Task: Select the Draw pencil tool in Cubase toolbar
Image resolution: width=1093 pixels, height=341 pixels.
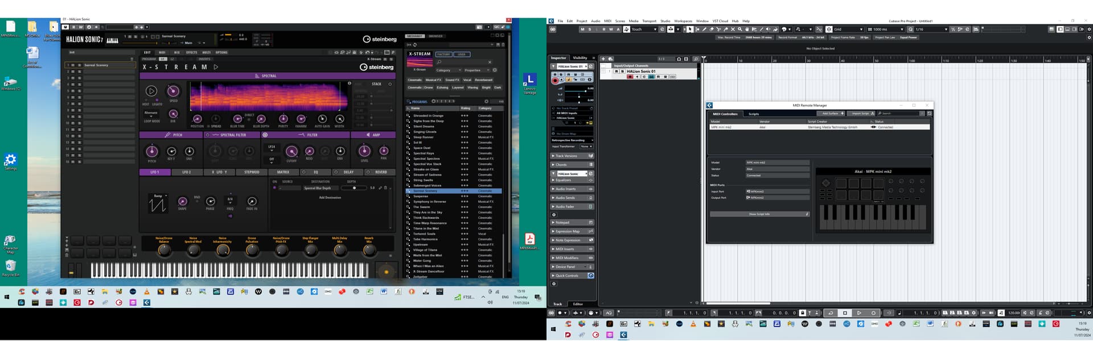Action: (x=704, y=29)
